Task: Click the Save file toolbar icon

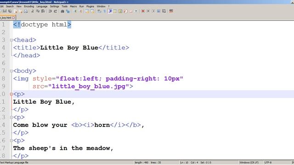Action: pyautogui.click(x=5, y=11)
